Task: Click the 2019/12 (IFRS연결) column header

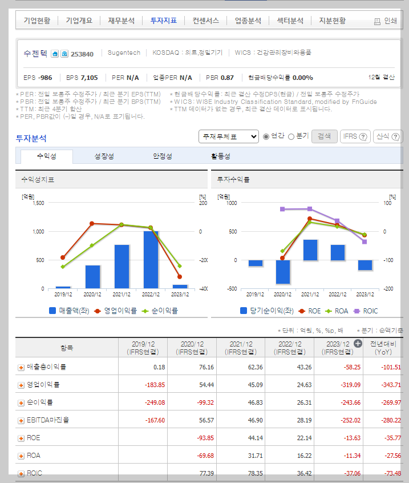Action: click(x=143, y=348)
